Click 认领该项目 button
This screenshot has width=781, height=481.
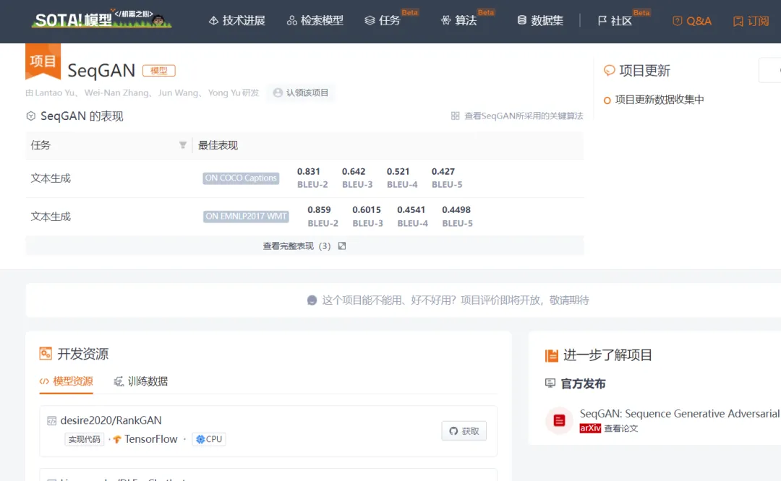[301, 92]
